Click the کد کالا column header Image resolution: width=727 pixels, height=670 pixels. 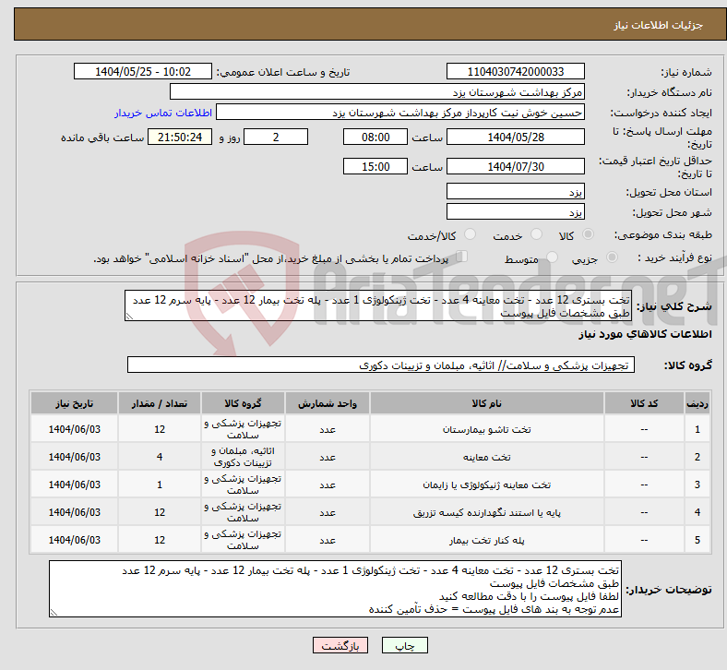[x=644, y=403]
